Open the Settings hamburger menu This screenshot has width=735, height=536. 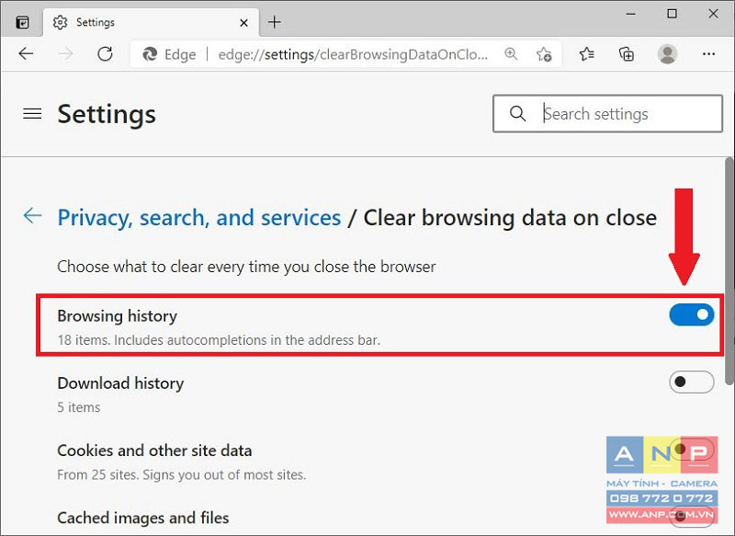click(x=32, y=113)
